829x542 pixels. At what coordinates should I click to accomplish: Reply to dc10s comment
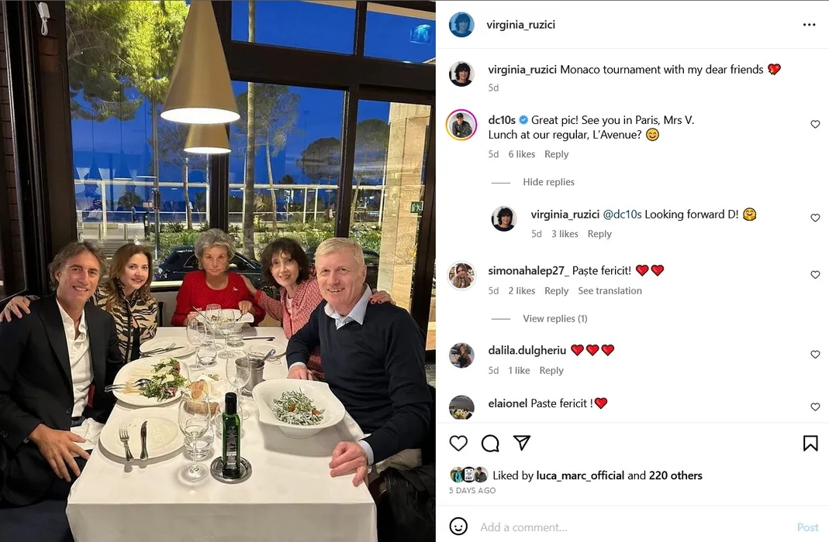(556, 154)
